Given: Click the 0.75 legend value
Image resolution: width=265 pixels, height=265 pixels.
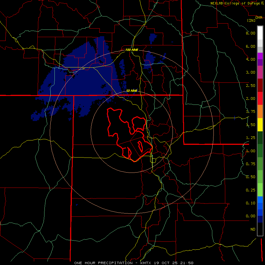Looking at the screenshot, I should (251, 164).
